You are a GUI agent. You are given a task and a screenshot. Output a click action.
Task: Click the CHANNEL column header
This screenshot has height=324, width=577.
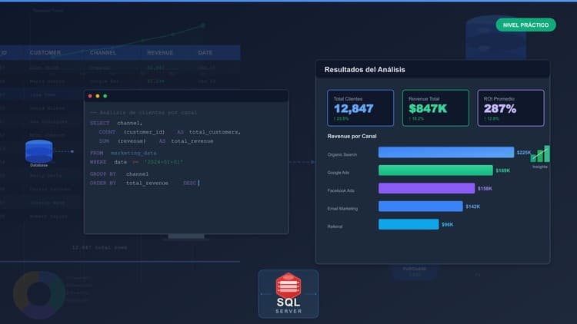click(x=103, y=53)
